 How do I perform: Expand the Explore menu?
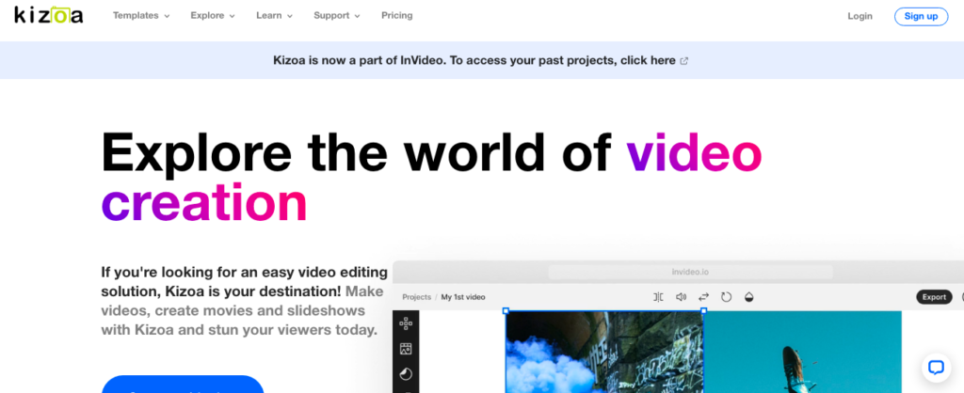[x=213, y=15]
